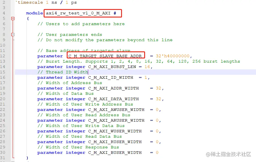Click the module keyword on line 4
Image resolution: width=256 pixels, height=162 pixels.
tap(34, 13)
